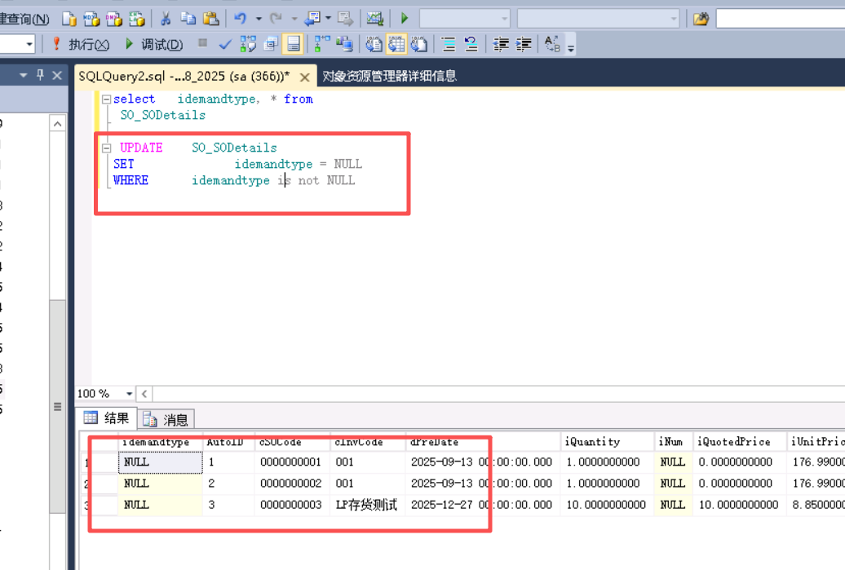Close the SQLQuery2.sql tab
845x570 pixels.
[304, 77]
